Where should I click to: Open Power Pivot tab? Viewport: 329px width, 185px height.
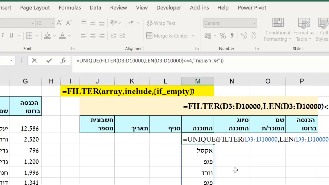pyautogui.click(x=252, y=8)
